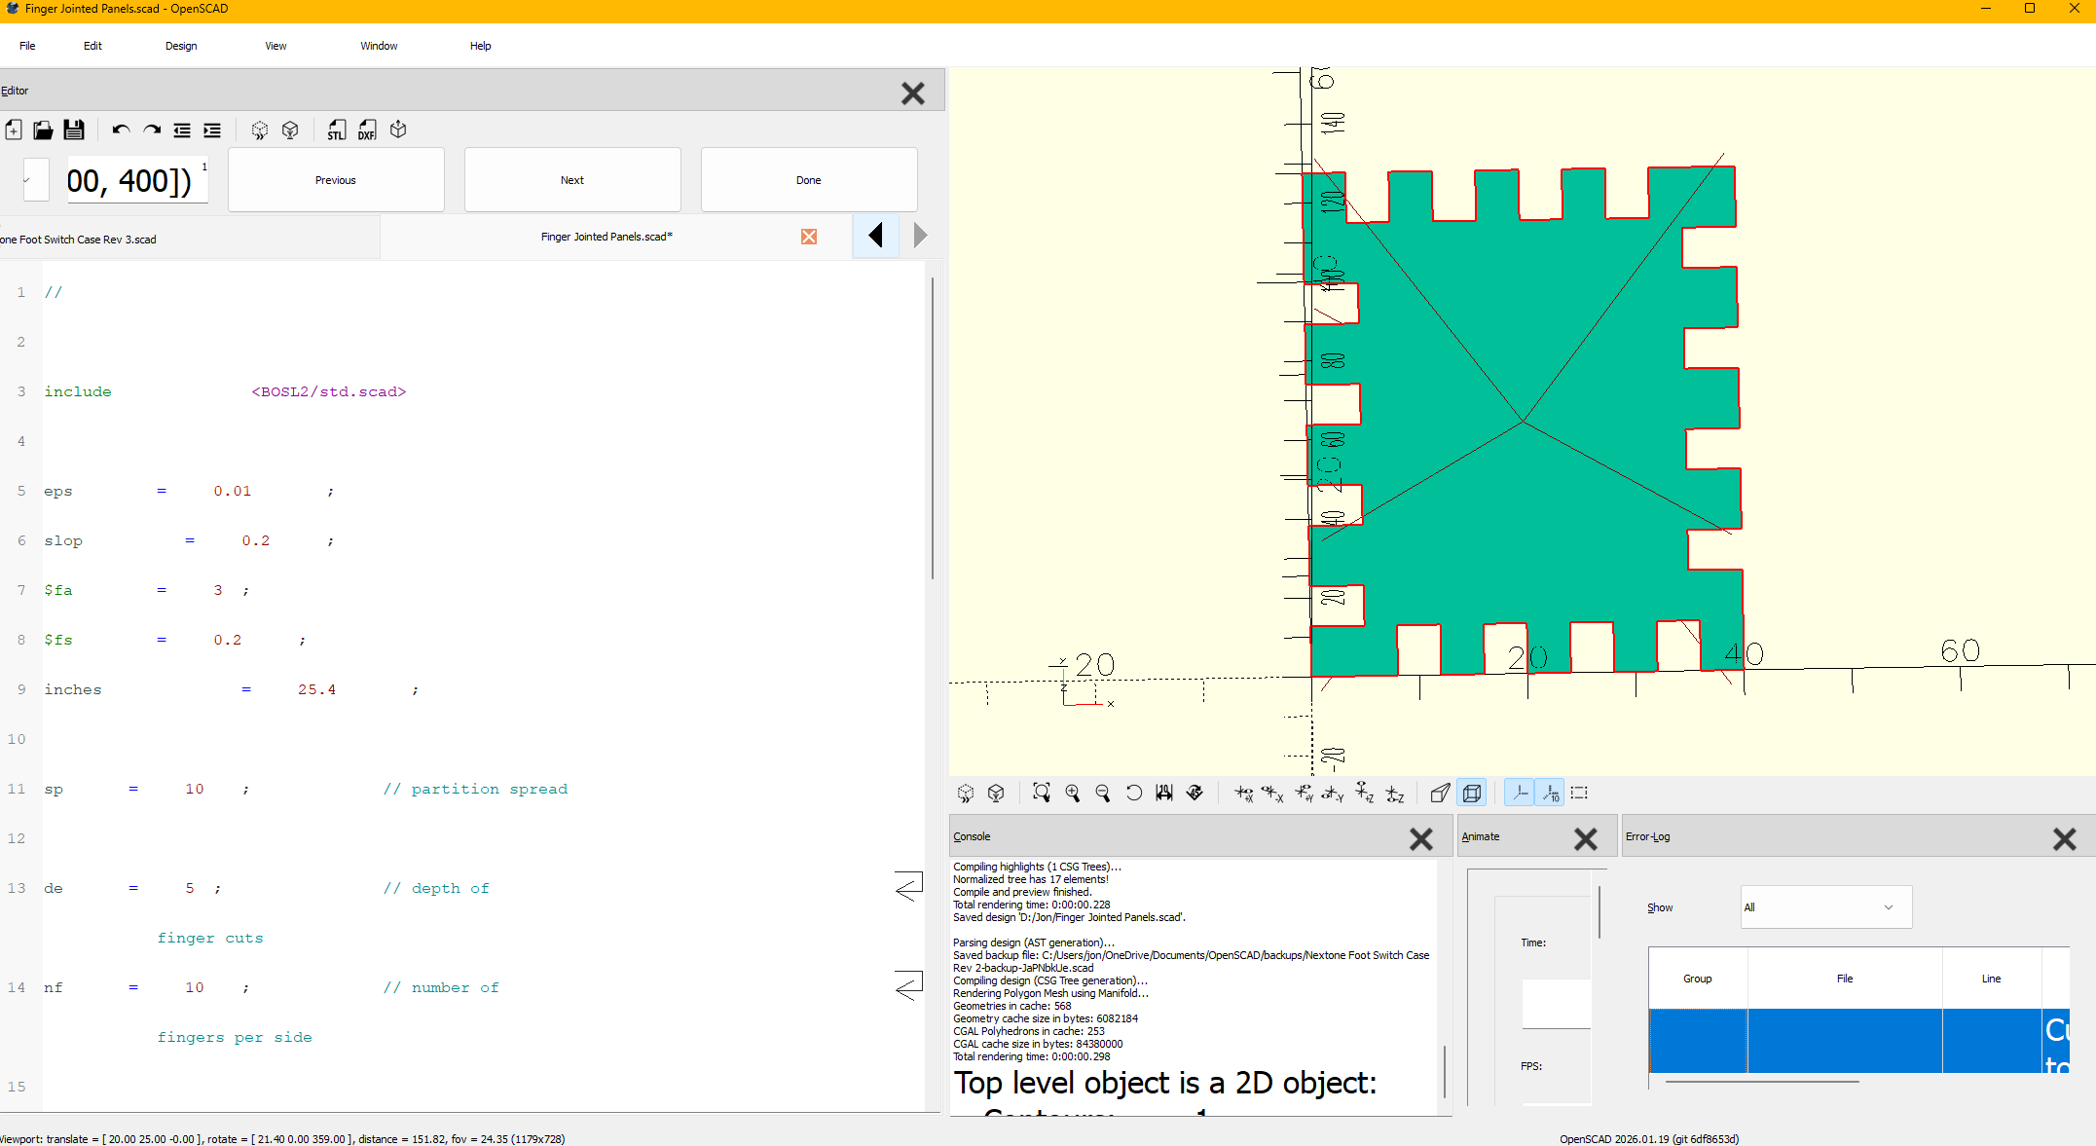The height and width of the screenshot is (1146, 2096).
Task: Click the Export as STL icon
Action: [336, 130]
